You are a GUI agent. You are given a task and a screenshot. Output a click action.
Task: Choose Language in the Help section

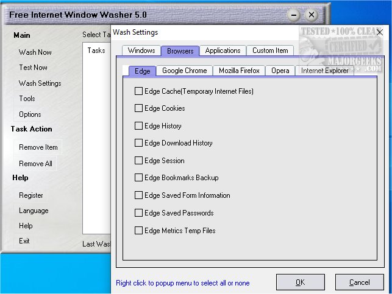(34, 211)
